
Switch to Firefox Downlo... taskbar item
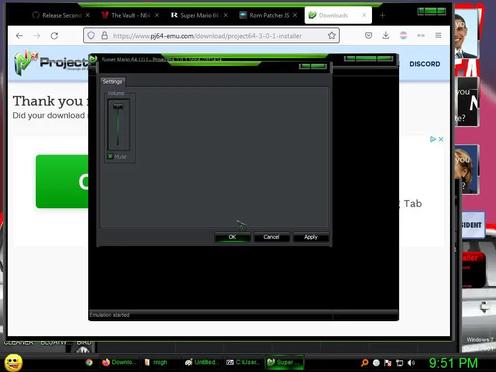click(120, 362)
